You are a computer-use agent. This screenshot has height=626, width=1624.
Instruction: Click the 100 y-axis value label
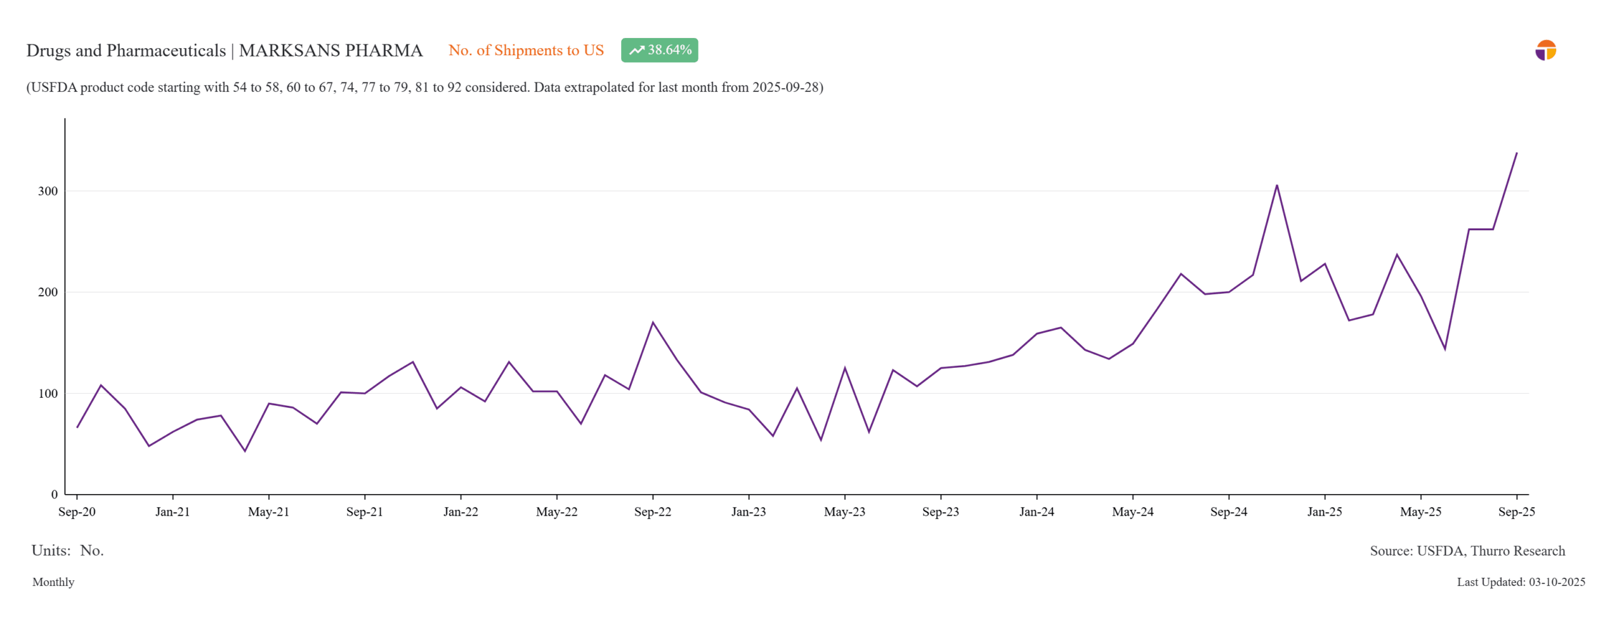click(x=48, y=393)
